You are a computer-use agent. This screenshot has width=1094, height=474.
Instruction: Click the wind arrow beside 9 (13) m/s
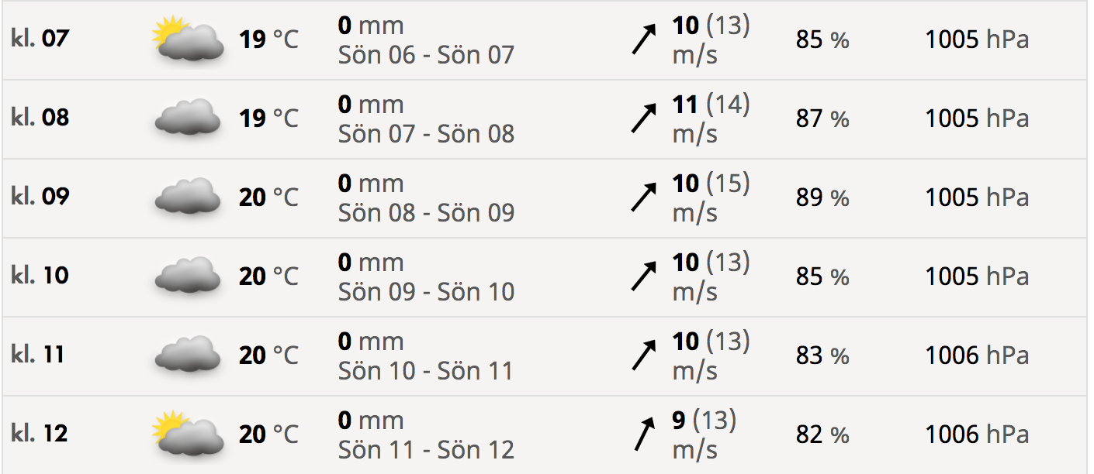coord(643,435)
